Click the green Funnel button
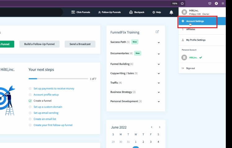Image resolution: width=232 pixels, height=148 pixels. click(x=7, y=44)
